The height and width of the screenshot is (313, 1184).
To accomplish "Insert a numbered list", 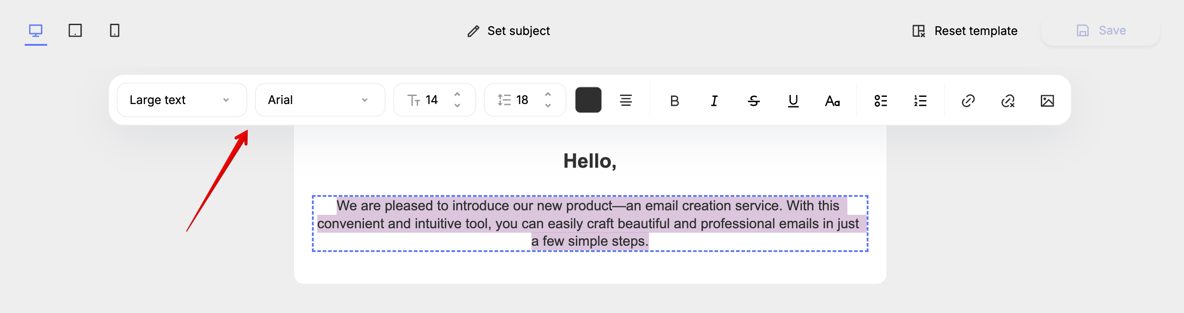I will click(920, 100).
